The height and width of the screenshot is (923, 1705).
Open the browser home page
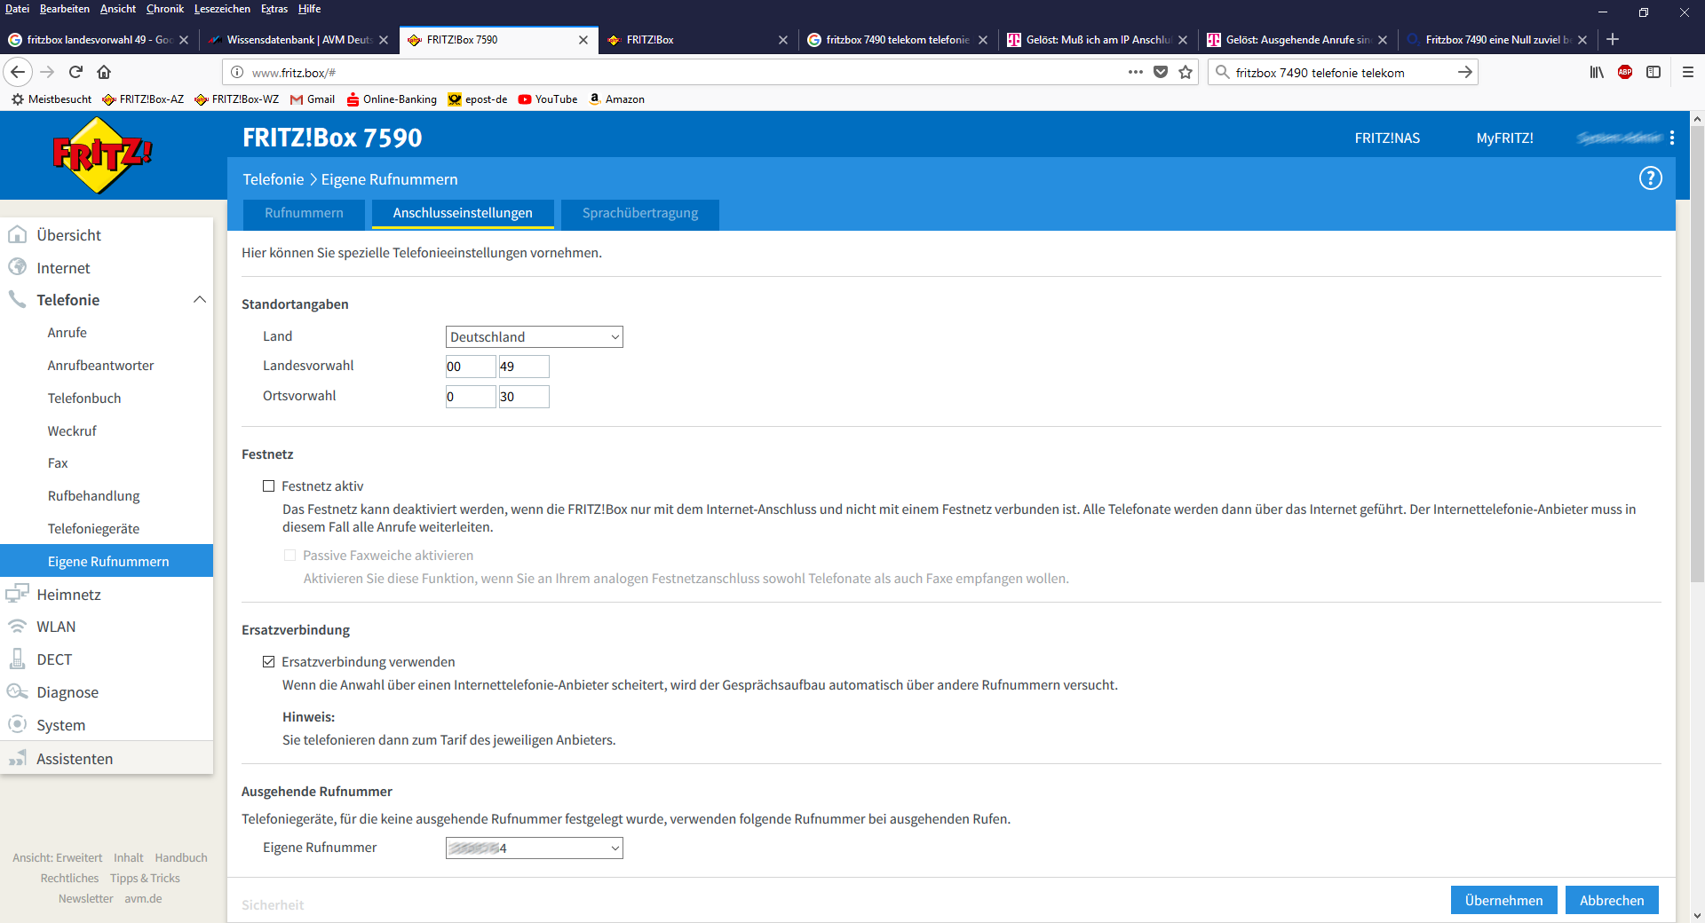[104, 72]
